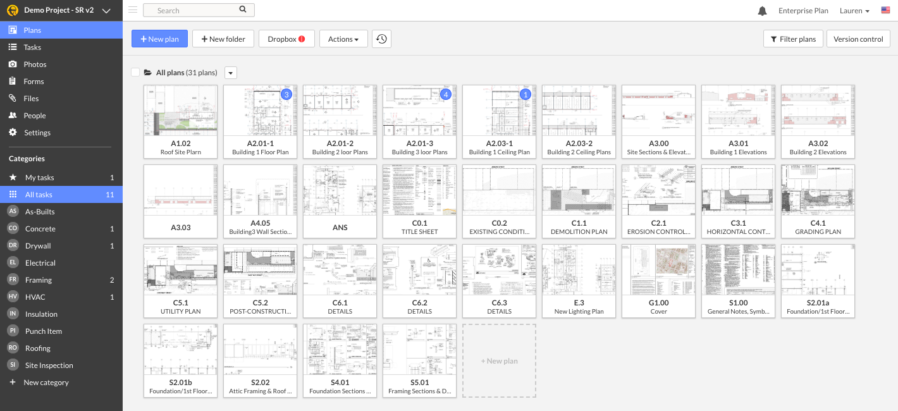Expand the Actions dropdown
Screen dimensions: 898x411
(x=343, y=39)
